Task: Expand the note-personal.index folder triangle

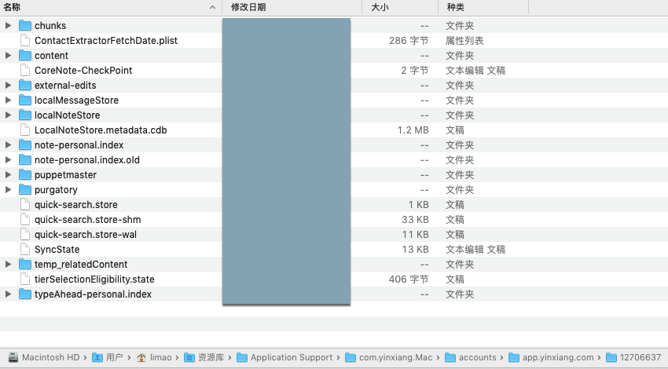Action: (x=8, y=144)
